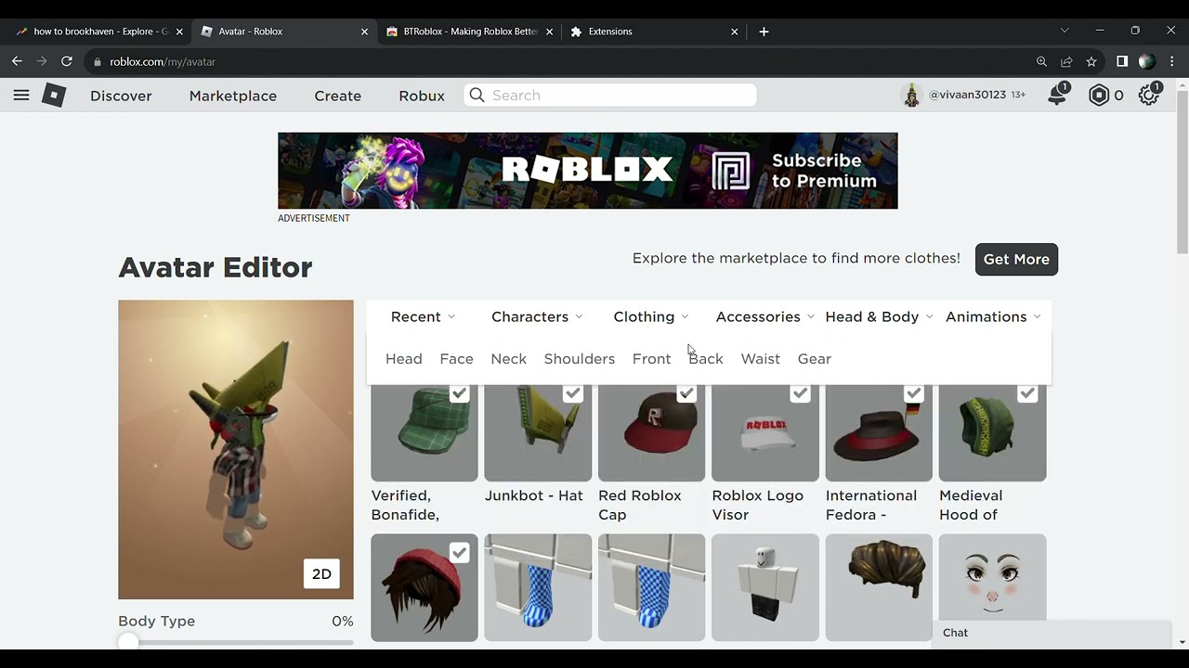Open the browser side panel icon
Image resolution: width=1189 pixels, height=668 pixels.
pos(1122,61)
